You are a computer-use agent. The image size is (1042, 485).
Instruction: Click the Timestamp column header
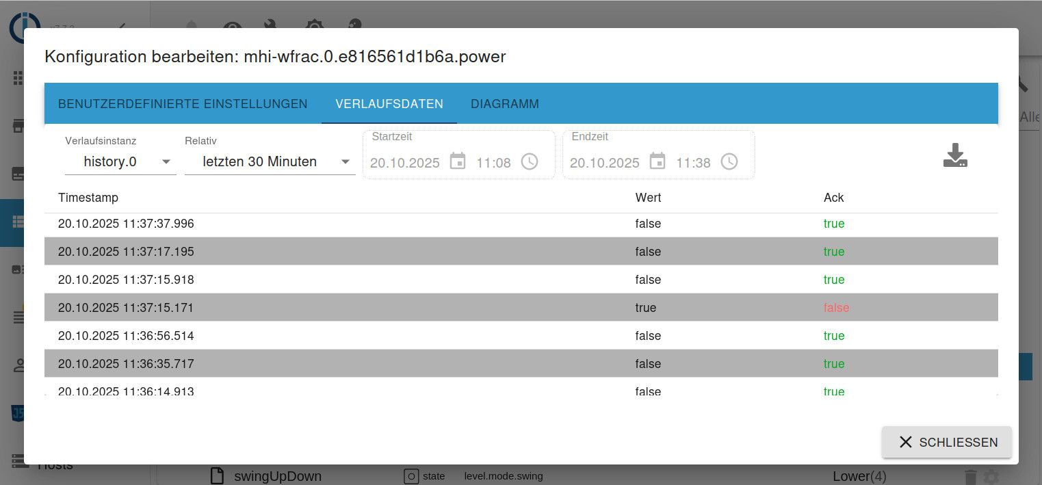coord(88,198)
